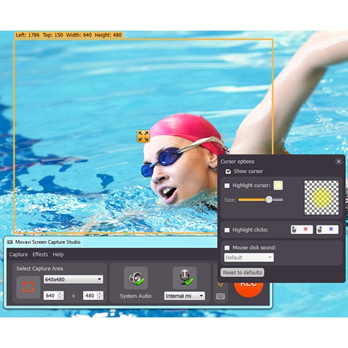Viewport: 348px width, 348px height.
Task: Uncheck the Show cursor checkbox
Action: coord(228,171)
